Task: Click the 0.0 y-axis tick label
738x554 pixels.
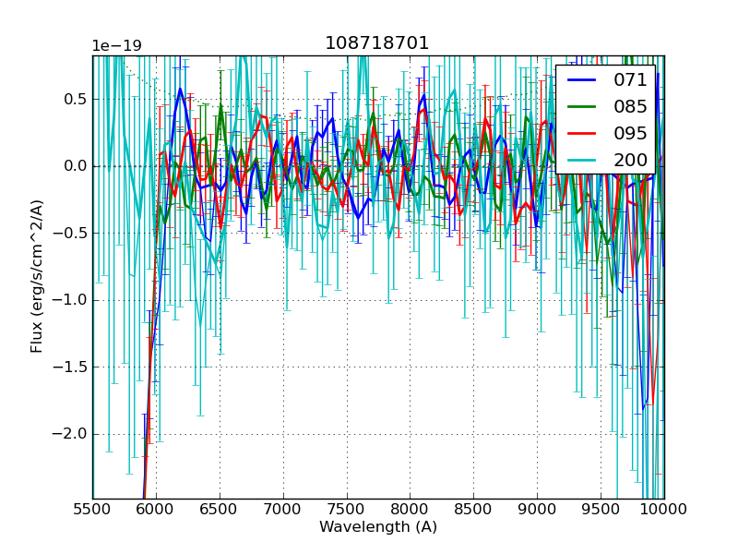Action: (x=73, y=166)
